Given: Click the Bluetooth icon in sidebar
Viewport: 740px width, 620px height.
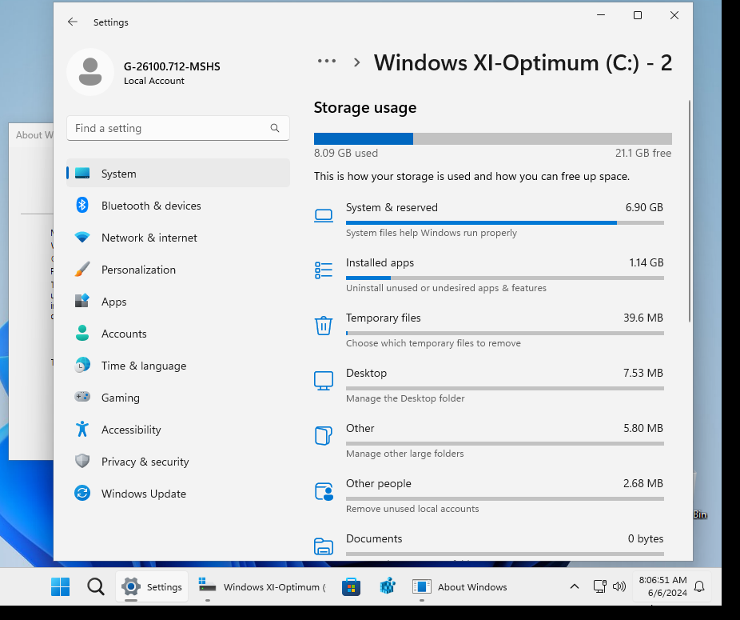Looking at the screenshot, I should point(82,205).
